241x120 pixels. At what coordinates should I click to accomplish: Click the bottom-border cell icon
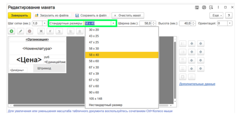point(183,69)
